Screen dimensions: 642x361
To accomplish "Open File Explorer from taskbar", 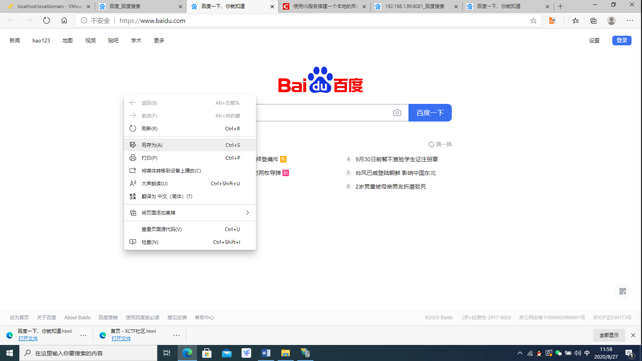I will pos(286,353).
